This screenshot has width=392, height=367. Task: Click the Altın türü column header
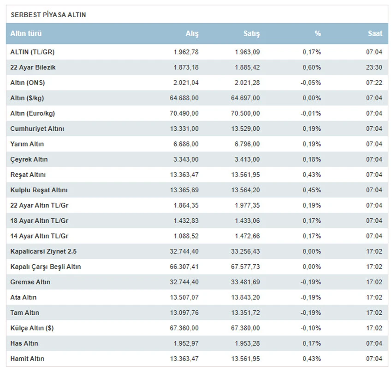pyautogui.click(x=26, y=34)
